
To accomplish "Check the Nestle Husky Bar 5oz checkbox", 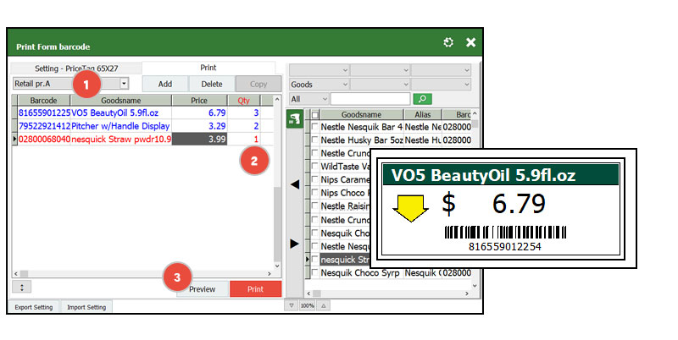I will [314, 140].
